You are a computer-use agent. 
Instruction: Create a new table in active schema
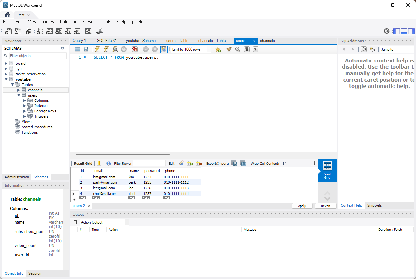click(x=49, y=31)
